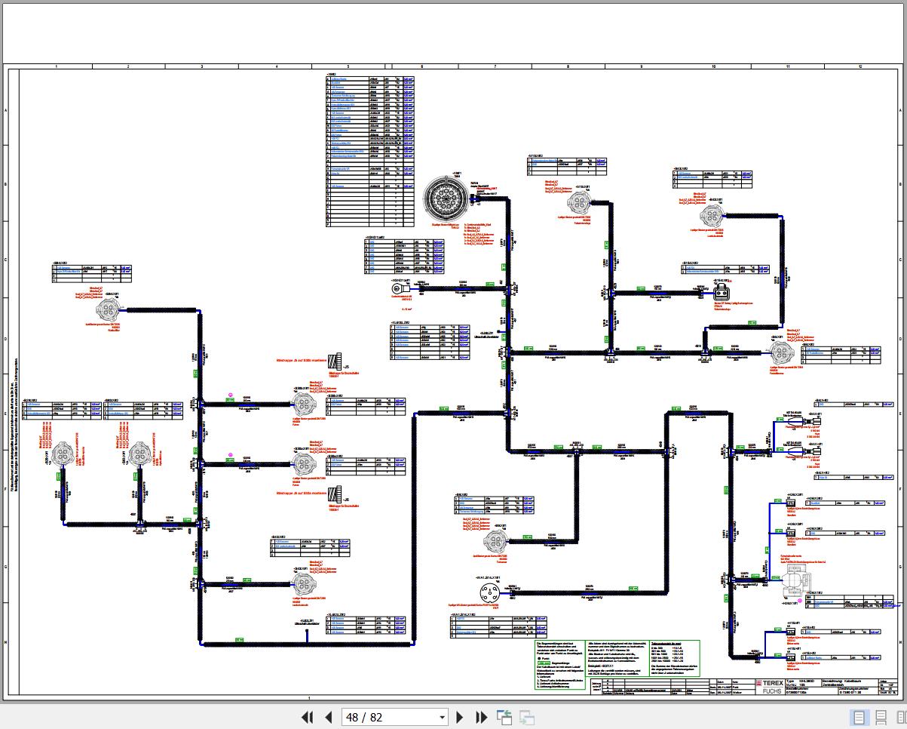Enable two-page facing view layout
This screenshot has height=729, width=907.
[899, 717]
